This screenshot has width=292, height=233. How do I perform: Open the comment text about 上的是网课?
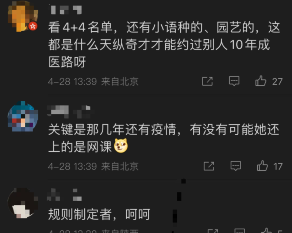coord(164,138)
